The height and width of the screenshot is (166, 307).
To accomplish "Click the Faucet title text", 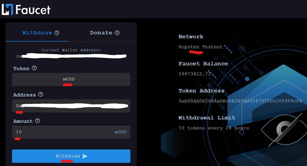I will (x=33, y=9).
